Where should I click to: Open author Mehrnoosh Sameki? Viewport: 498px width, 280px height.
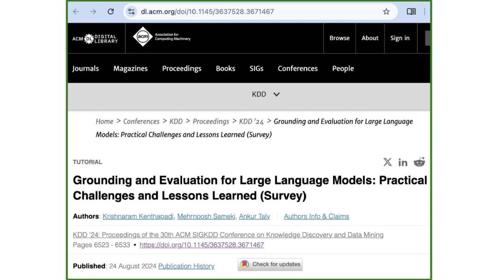[206, 216]
